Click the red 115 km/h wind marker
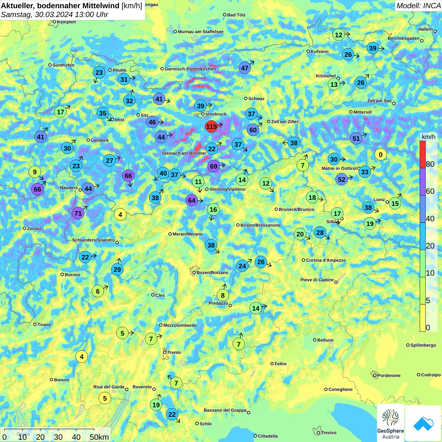Image resolution: width=442 pixels, height=442 pixels. coord(211,127)
